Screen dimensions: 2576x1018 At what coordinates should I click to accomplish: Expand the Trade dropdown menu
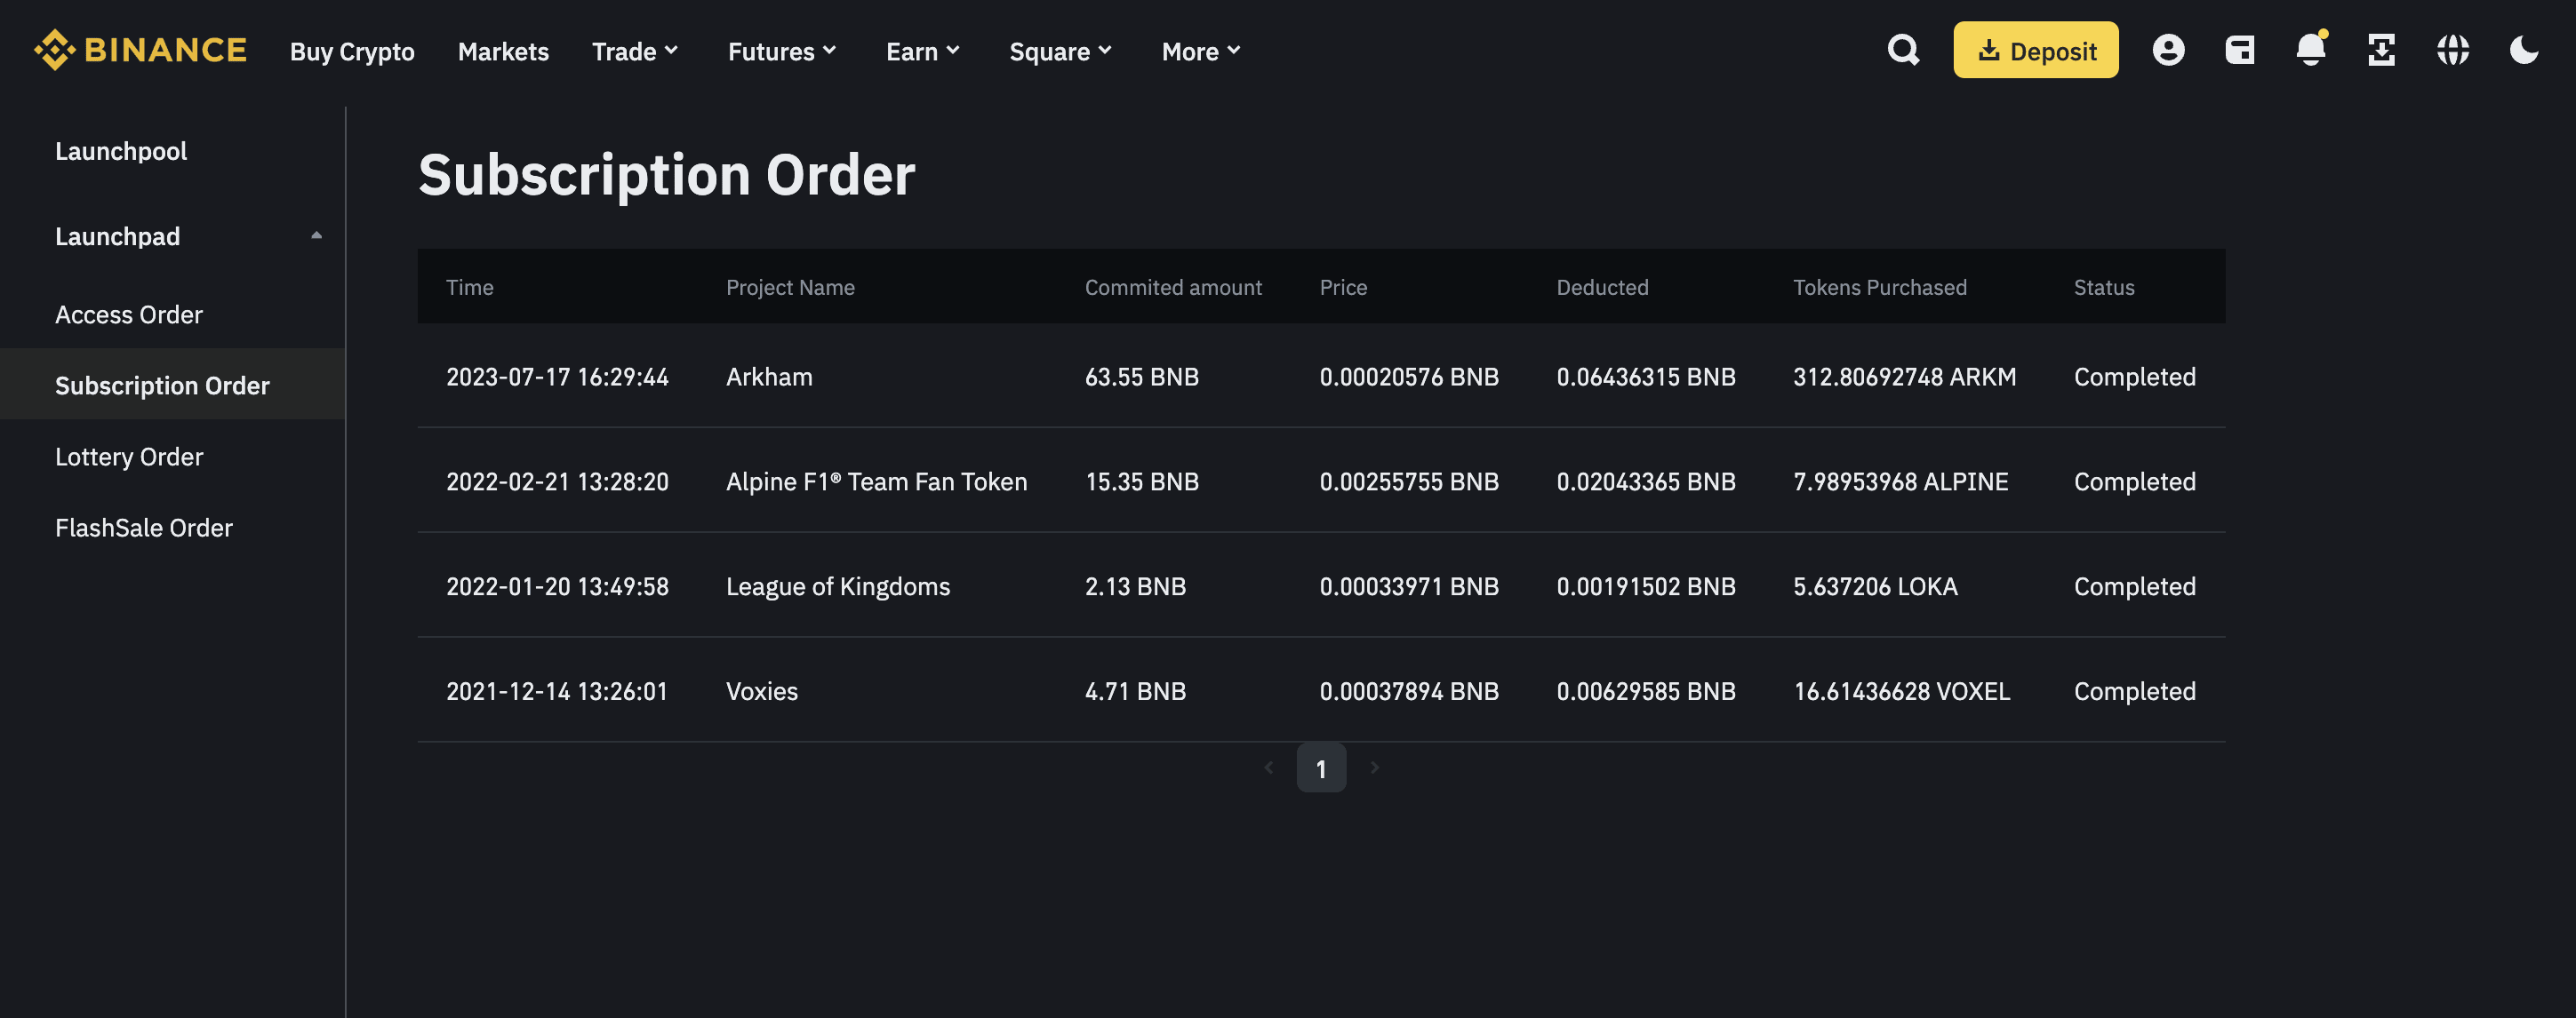click(x=635, y=51)
